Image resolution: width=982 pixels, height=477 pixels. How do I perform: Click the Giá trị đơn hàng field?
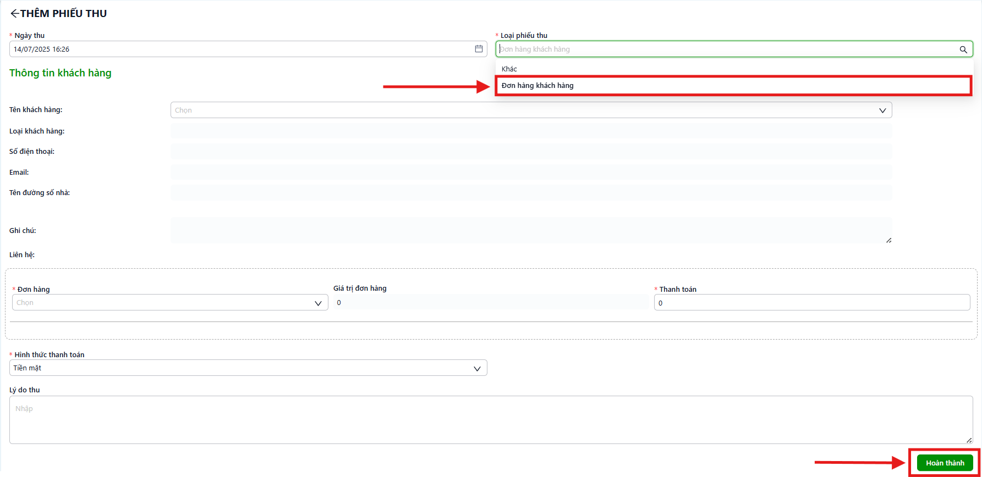pyautogui.click(x=491, y=302)
